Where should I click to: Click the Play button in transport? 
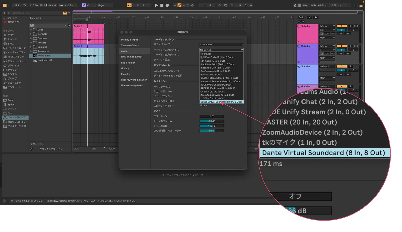pos(156,5)
